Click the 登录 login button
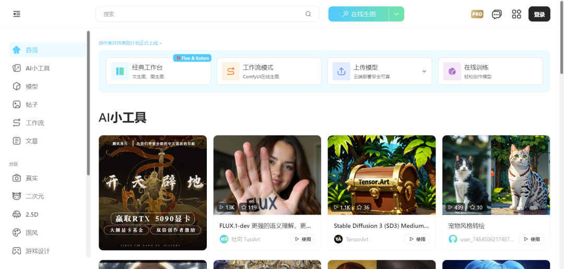Screen dimensions: 564x269 pos(539,14)
